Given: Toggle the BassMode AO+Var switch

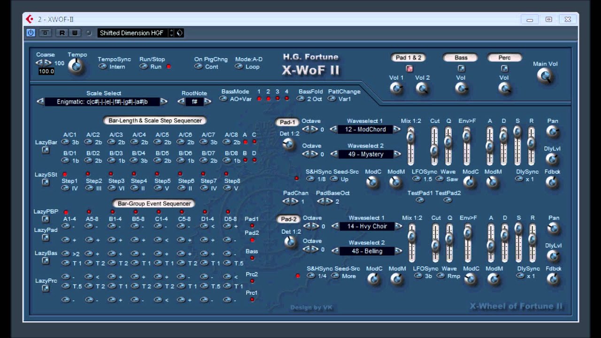Looking at the screenshot, I should tap(223, 99).
